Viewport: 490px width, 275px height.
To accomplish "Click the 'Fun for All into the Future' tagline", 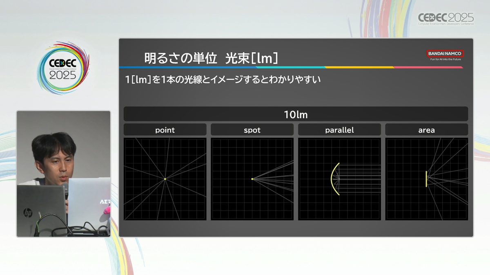I will pyautogui.click(x=445, y=59).
